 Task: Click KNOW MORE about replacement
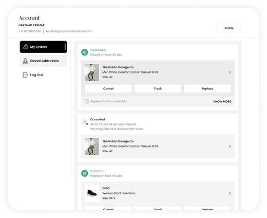(222, 101)
